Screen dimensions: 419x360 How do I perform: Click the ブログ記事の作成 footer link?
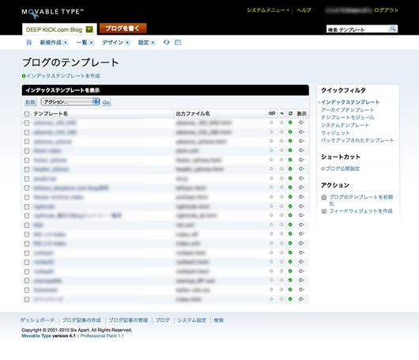coord(81,320)
